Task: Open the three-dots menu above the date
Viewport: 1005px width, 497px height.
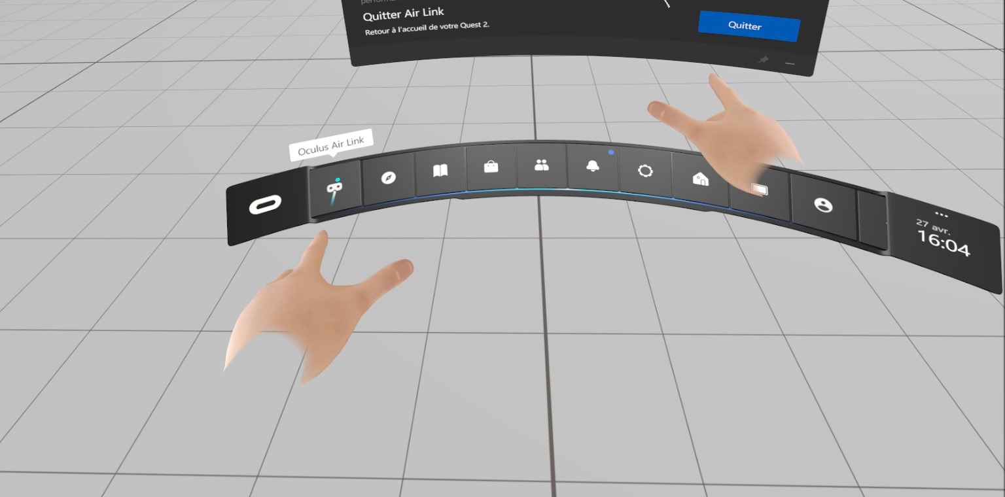Action: click(x=942, y=214)
